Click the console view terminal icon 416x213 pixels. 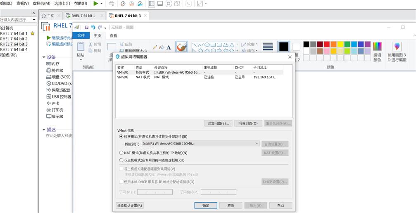pyautogui.click(x=188, y=3)
